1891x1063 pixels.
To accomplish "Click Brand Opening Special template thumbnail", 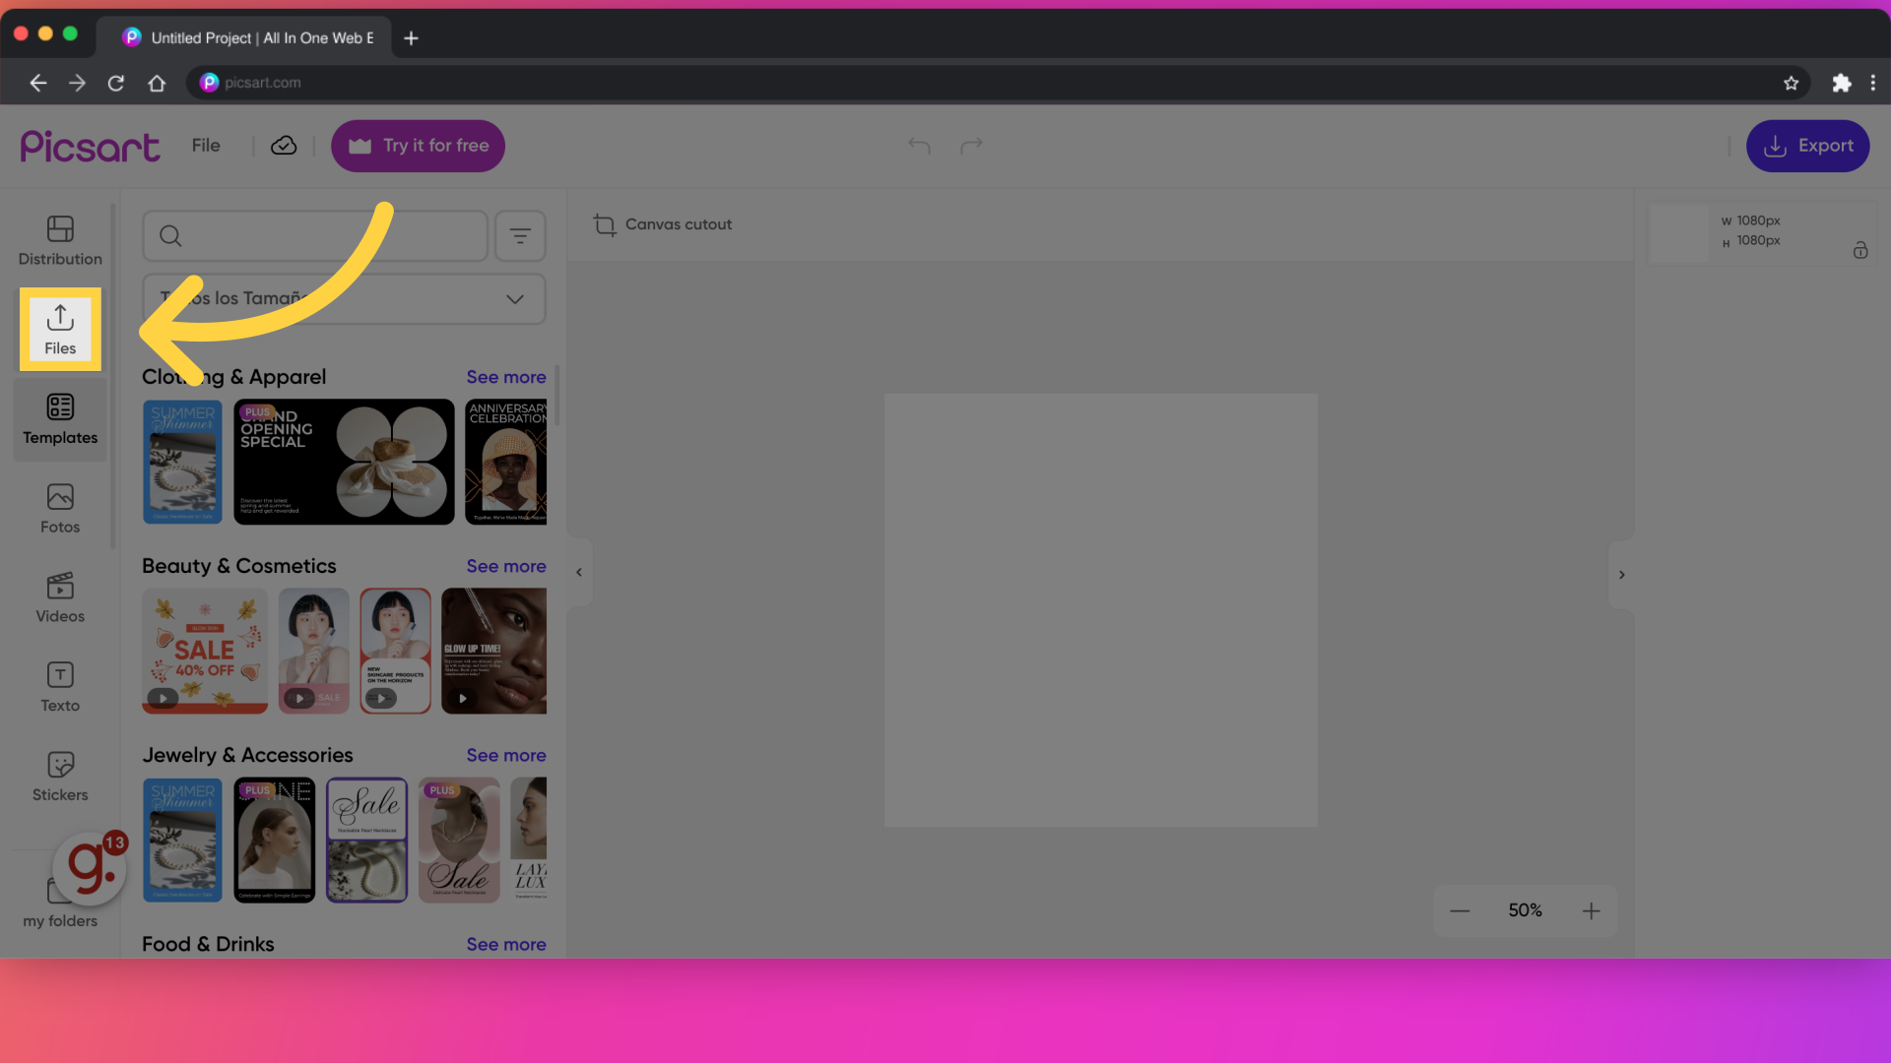I will click(x=343, y=461).
